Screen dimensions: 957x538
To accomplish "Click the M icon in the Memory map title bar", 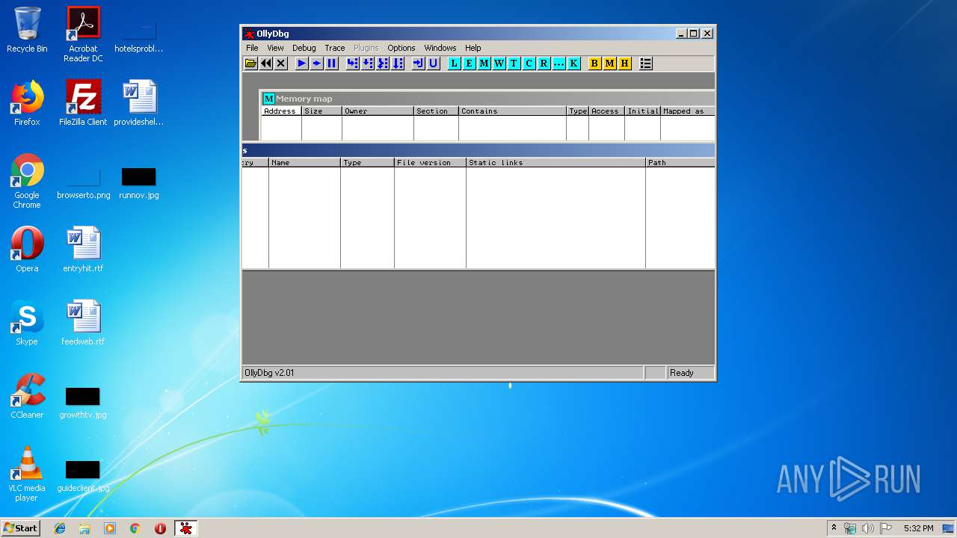I will [x=269, y=99].
